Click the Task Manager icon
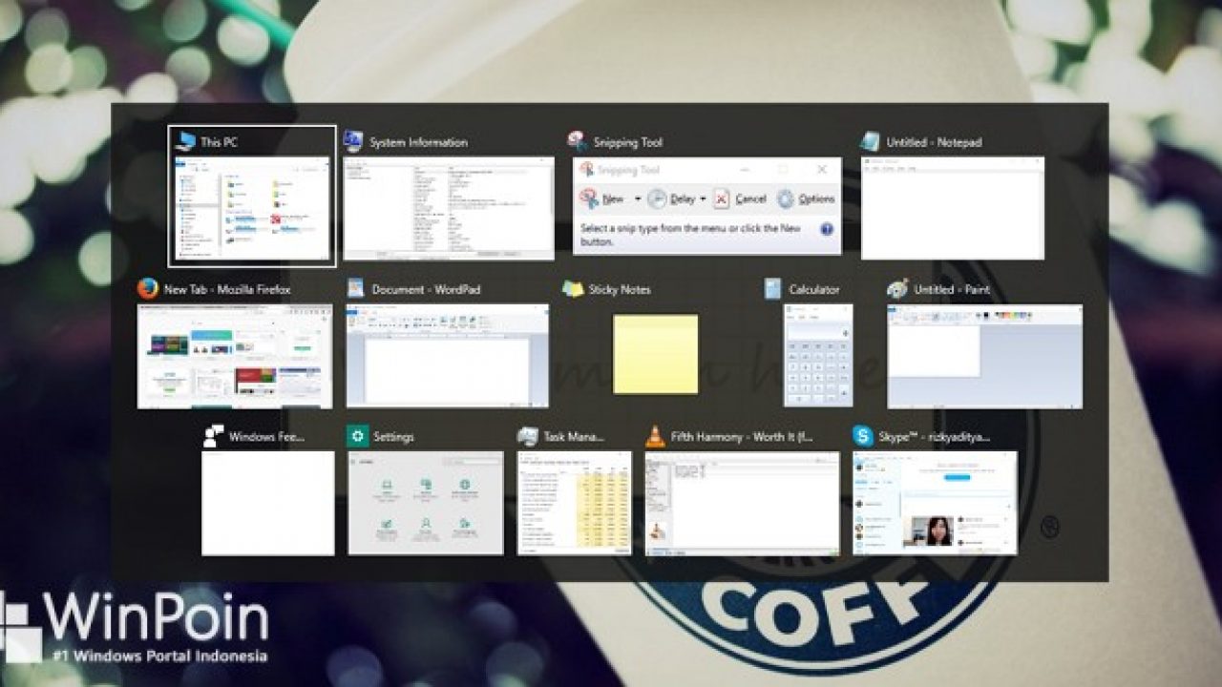Viewport: 1222px width, 687px height. [x=528, y=436]
